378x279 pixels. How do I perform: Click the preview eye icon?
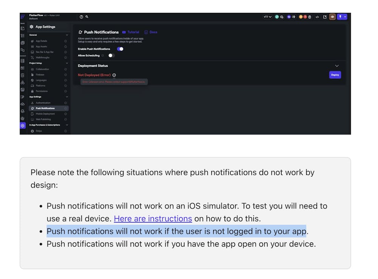tap(333, 17)
